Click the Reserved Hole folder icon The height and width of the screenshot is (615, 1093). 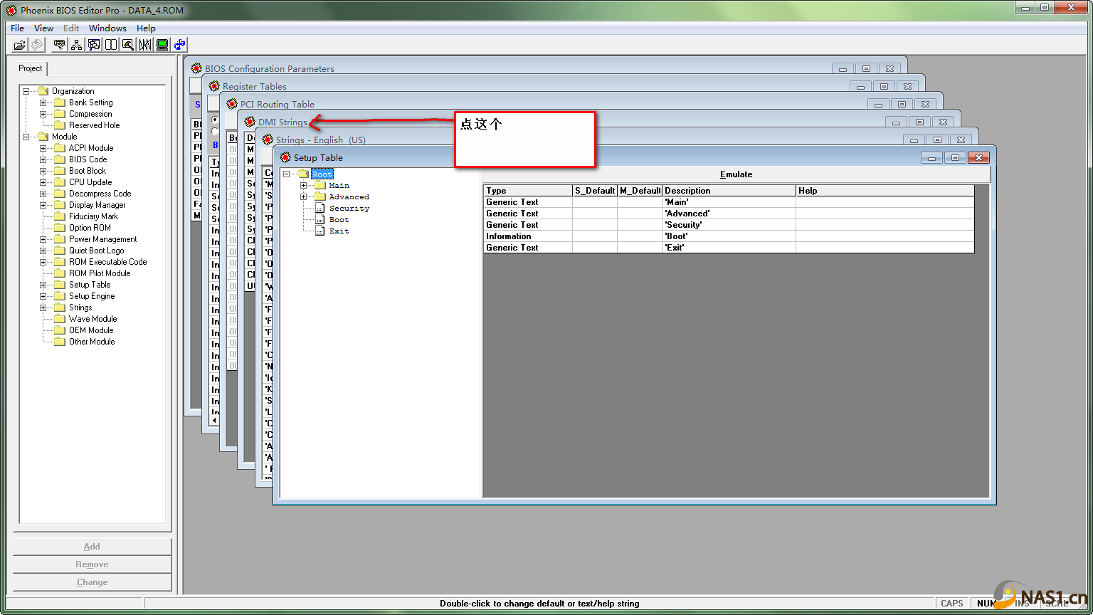pos(60,125)
